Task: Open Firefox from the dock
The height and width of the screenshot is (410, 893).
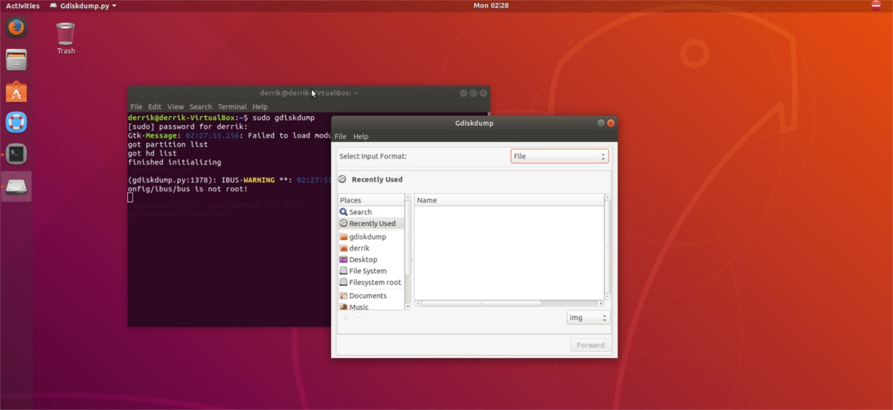Action: coord(16,28)
